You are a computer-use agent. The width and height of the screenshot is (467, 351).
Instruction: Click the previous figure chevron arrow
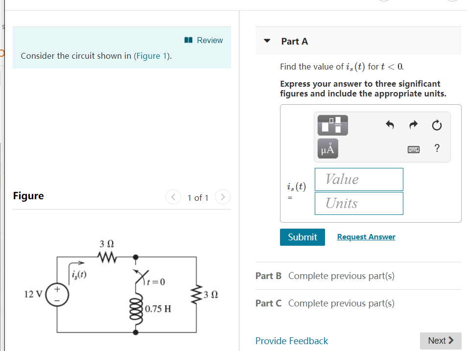[173, 197]
